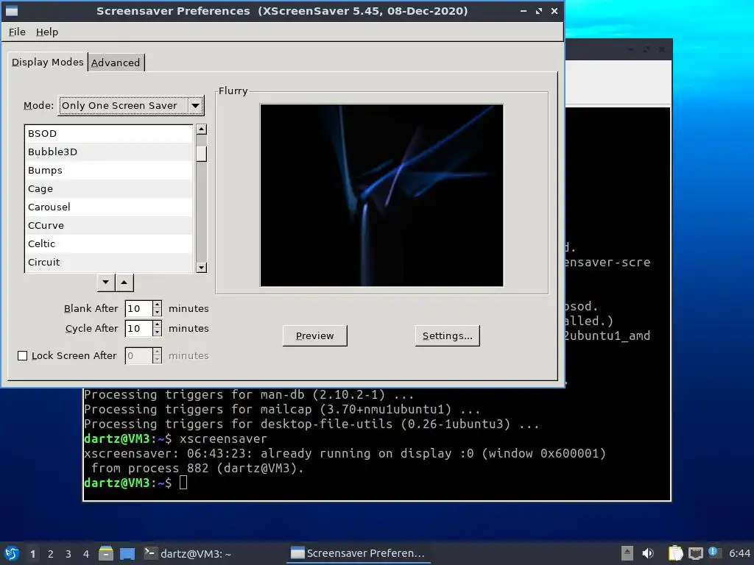This screenshot has width=754, height=565.
Task: Click the network status tray icon
Action: (695, 554)
